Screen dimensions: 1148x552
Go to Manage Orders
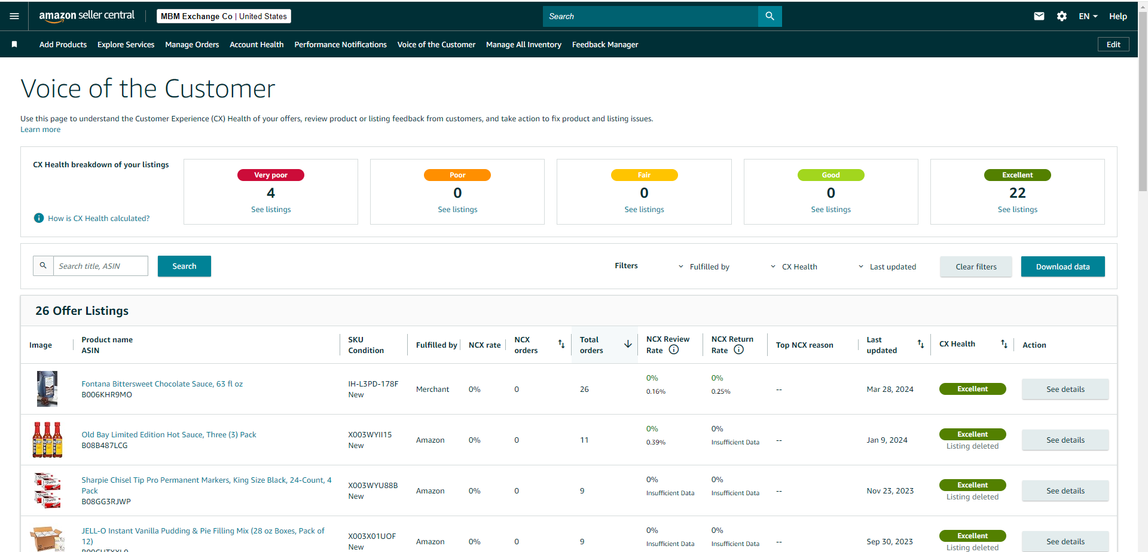coord(192,44)
